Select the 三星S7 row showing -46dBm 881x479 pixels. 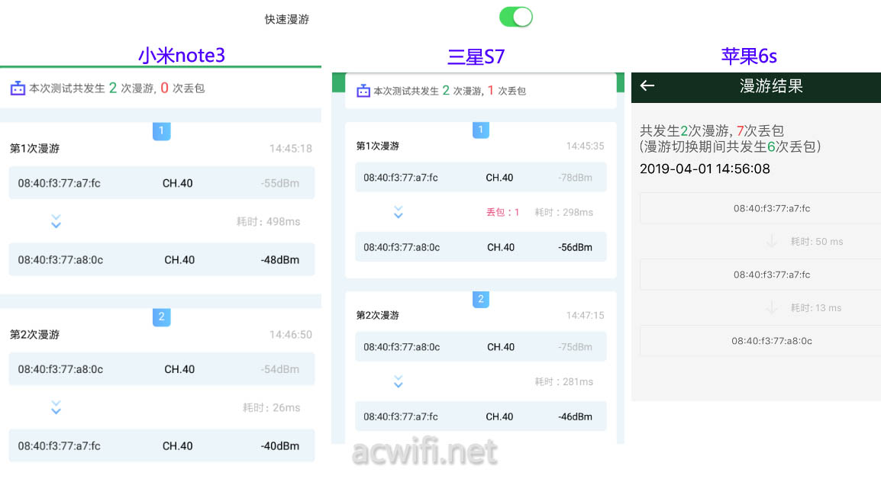pos(480,416)
